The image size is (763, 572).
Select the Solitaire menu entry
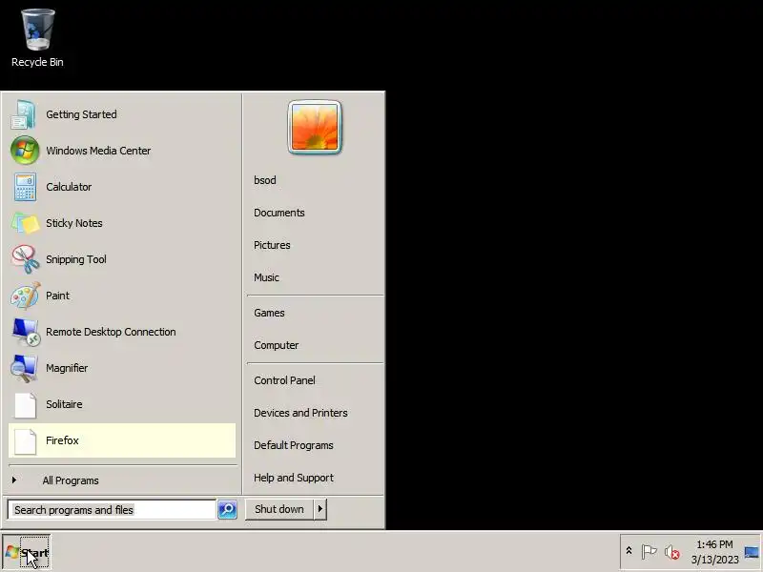click(x=122, y=404)
